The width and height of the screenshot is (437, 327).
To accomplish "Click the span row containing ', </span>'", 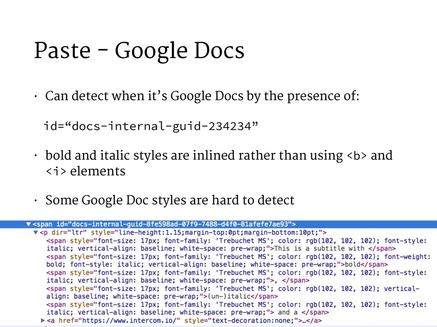I will (236, 276).
